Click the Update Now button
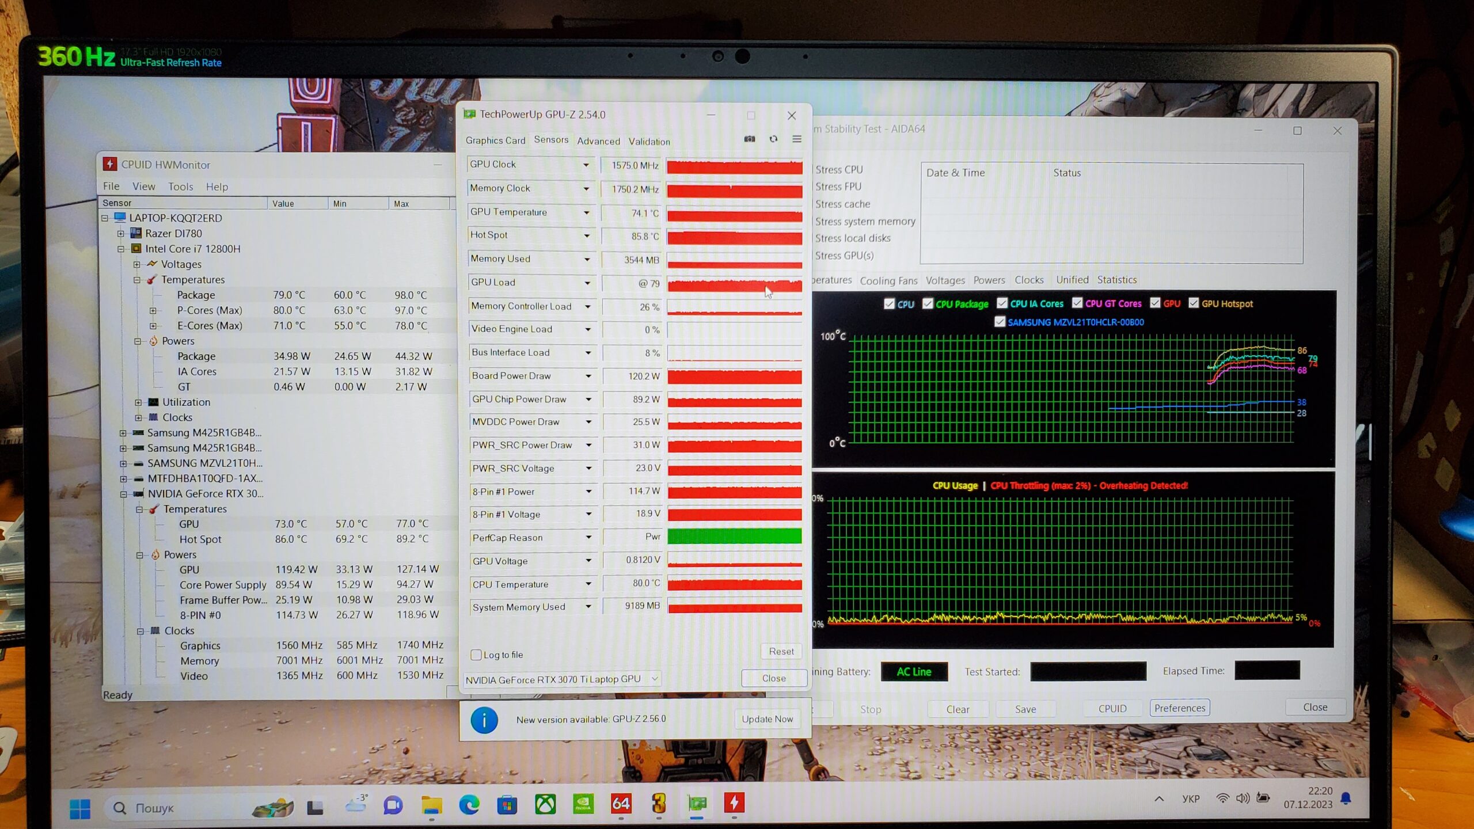This screenshot has width=1474, height=829. point(767,719)
